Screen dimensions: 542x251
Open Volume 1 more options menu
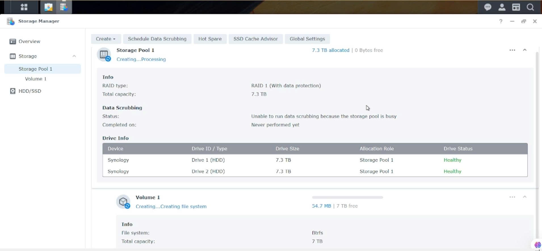(x=512, y=197)
